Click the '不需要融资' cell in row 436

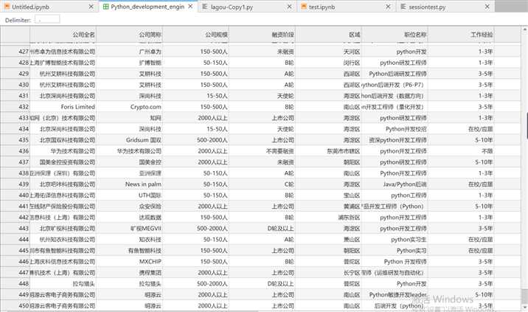262,151
